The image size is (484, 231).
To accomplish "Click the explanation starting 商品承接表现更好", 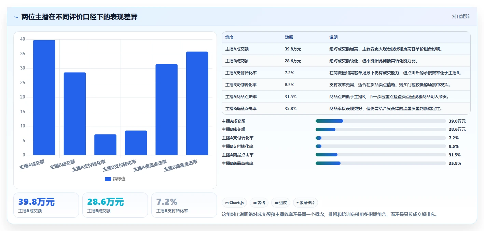I will 386,109.
